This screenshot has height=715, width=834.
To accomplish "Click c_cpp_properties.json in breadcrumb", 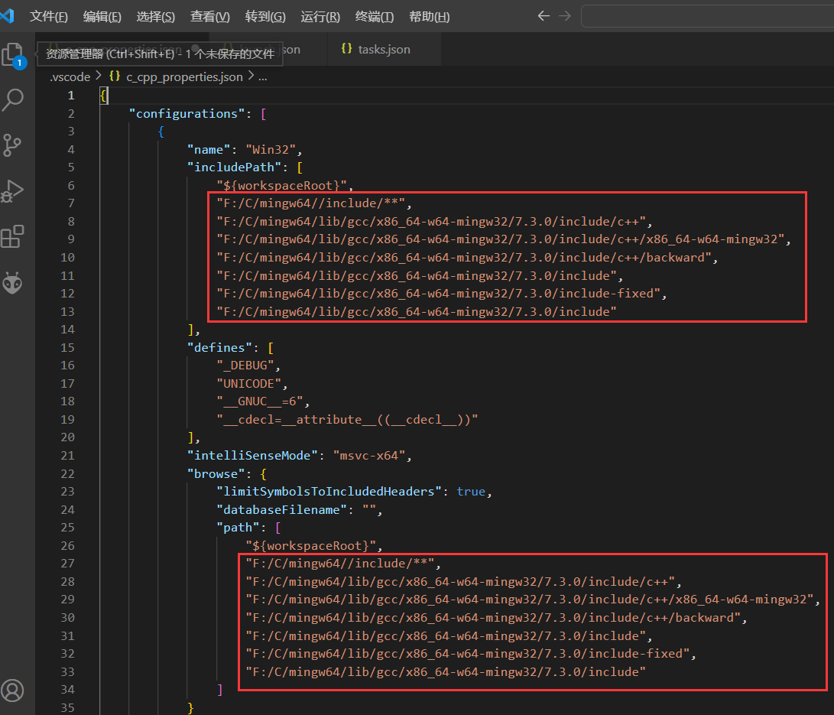I will [184, 77].
